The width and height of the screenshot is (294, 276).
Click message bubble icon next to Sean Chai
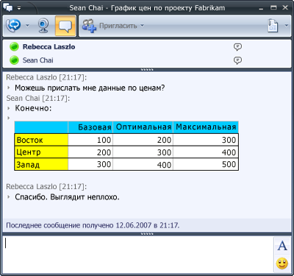237,60
